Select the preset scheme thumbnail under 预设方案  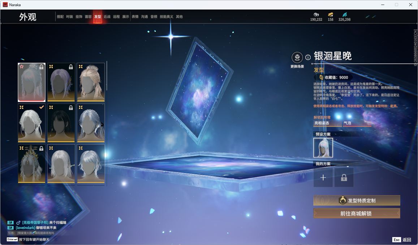[x=323, y=148]
